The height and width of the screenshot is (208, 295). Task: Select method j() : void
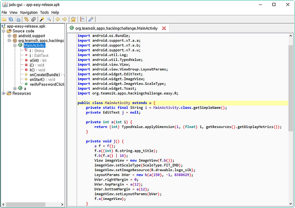coord(37,65)
